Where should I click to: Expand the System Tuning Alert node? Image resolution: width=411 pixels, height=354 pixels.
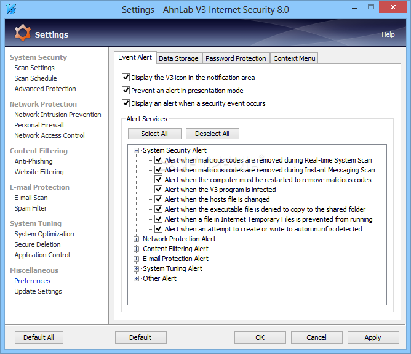point(136,268)
